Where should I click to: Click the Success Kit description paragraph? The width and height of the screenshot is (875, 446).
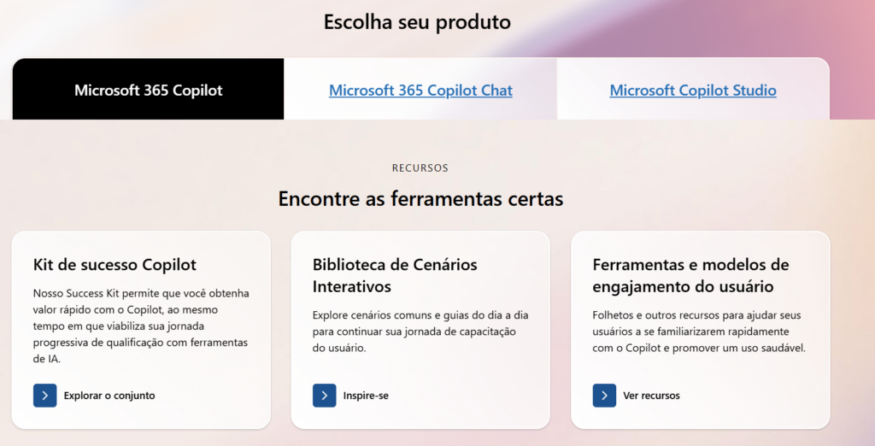click(141, 326)
